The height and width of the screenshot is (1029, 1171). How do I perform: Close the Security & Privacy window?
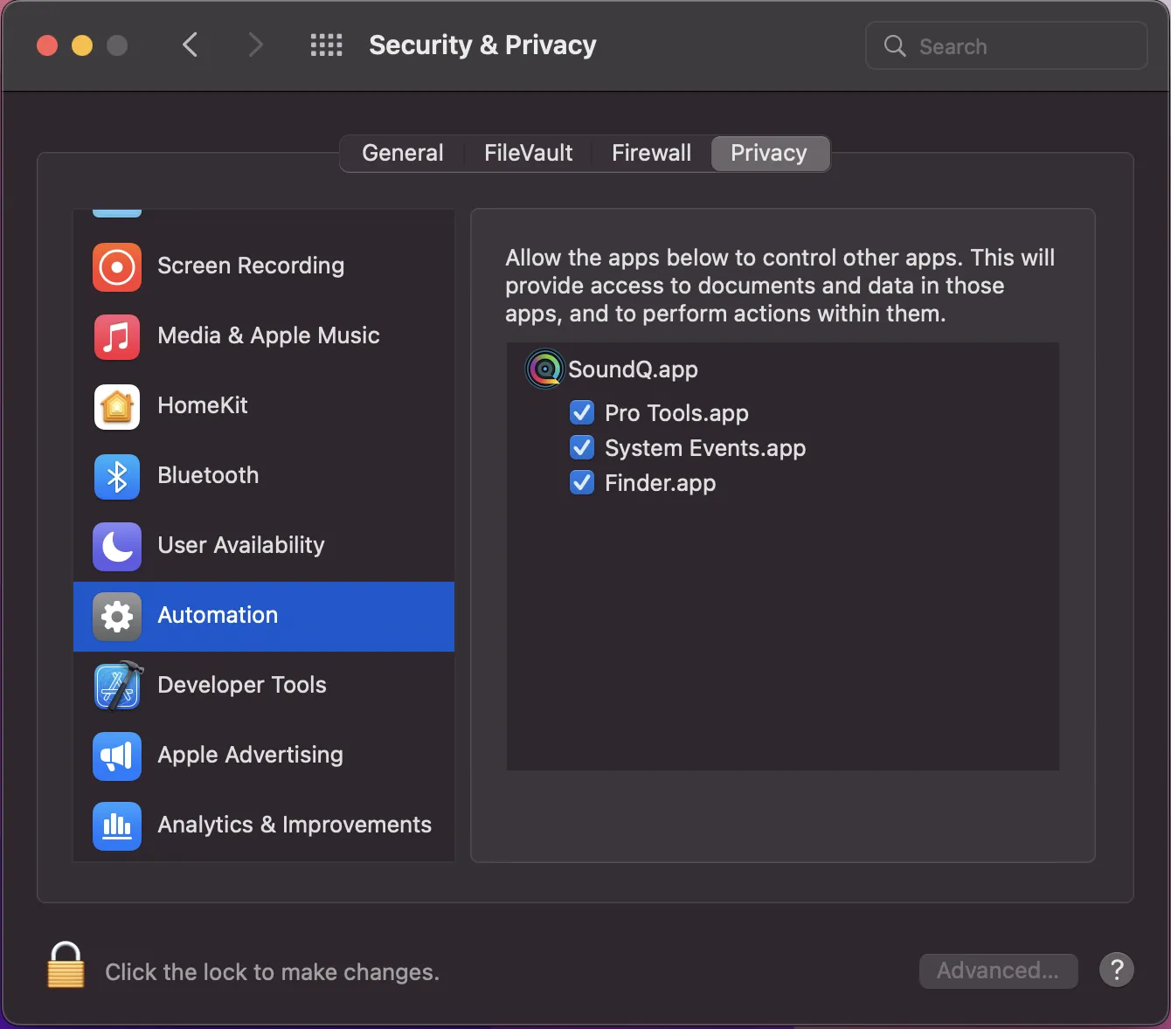pos(47,45)
